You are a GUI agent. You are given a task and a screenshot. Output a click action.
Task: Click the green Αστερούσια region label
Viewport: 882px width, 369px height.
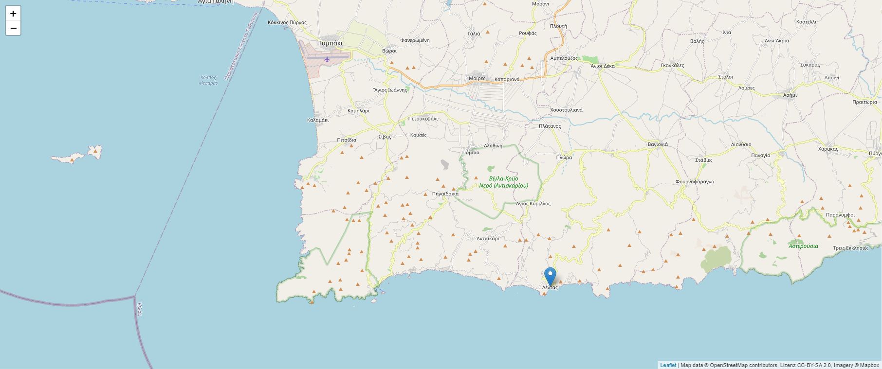(x=803, y=246)
